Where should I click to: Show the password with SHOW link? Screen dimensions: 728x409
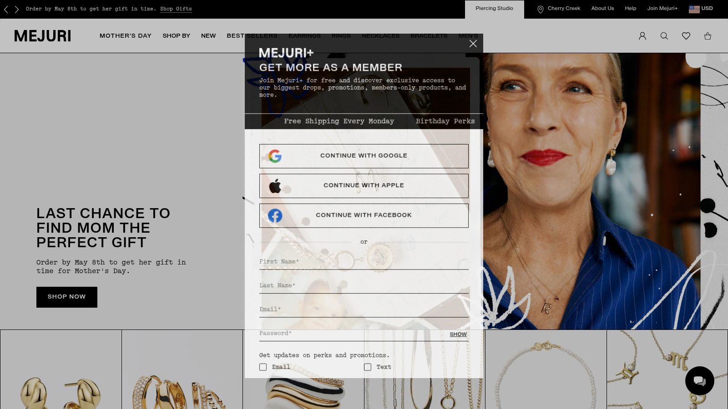tap(458, 334)
